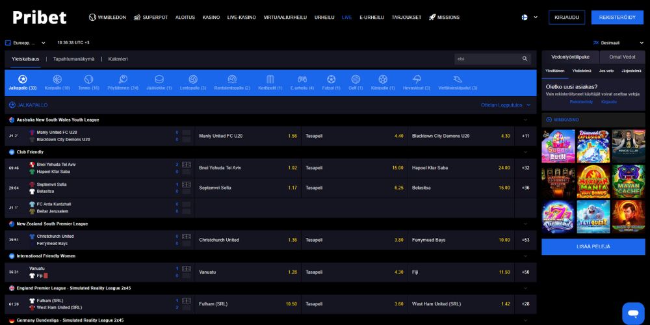Click the Kirjaudu link in bet slip
The width and height of the screenshot is (650, 325).
(609, 102)
